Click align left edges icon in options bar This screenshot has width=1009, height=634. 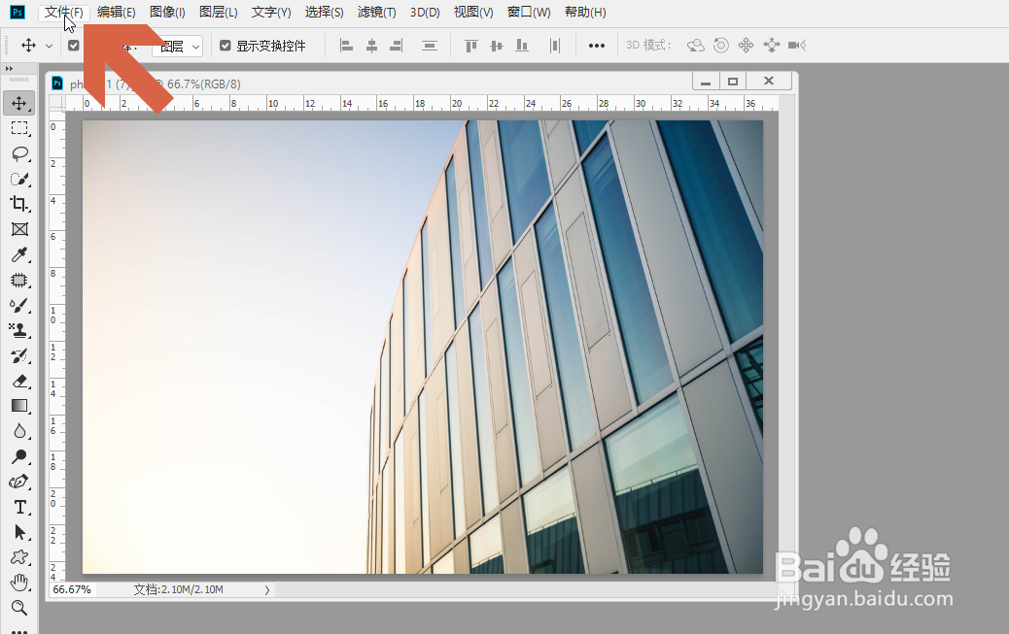point(346,46)
